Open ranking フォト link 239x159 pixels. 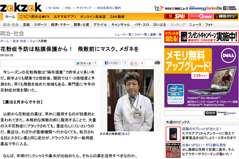[209, 25]
